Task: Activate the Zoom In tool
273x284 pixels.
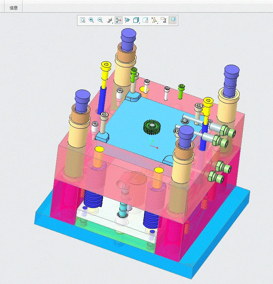Action: 91,20
